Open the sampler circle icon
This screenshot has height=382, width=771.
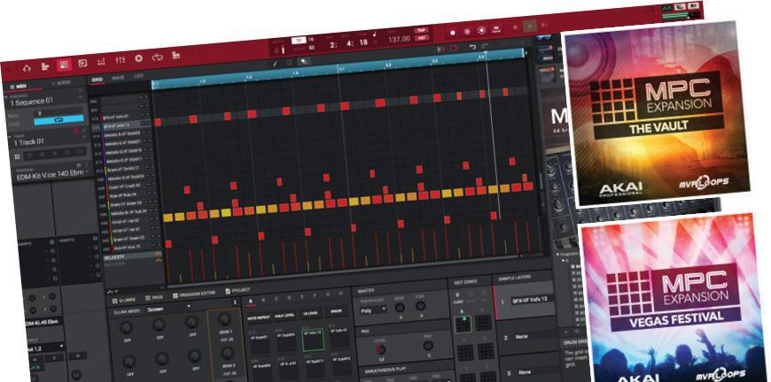coord(138,58)
